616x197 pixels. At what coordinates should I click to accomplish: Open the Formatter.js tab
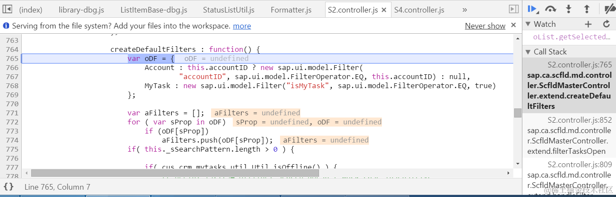[x=291, y=10]
